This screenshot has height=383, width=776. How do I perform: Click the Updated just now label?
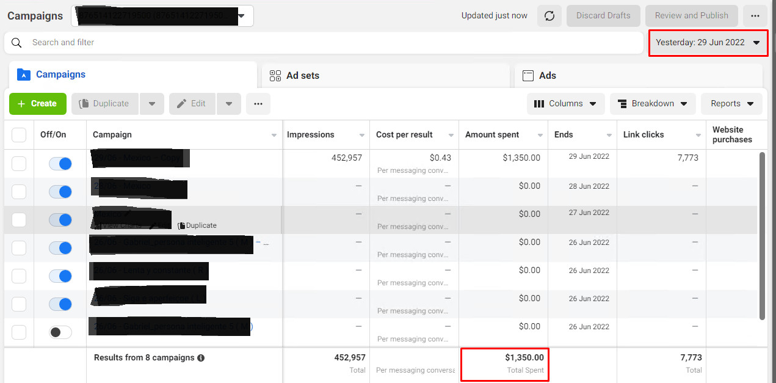coord(495,16)
